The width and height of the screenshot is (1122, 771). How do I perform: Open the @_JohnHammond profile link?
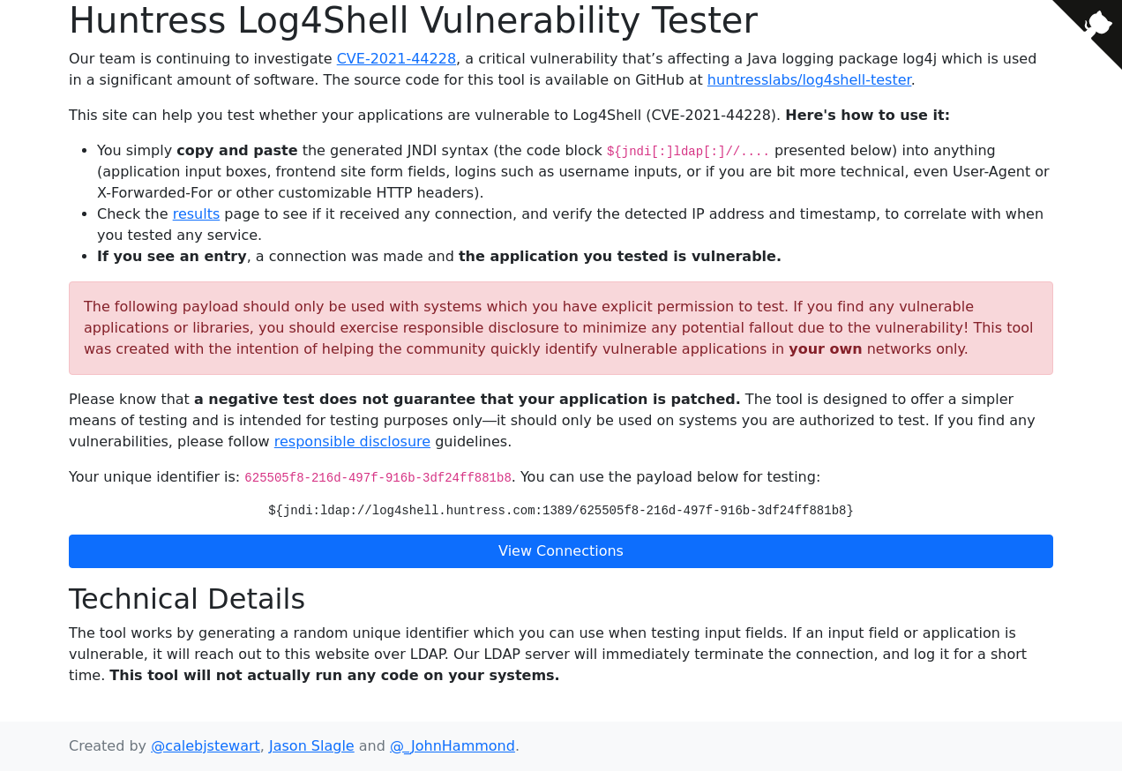point(453,746)
